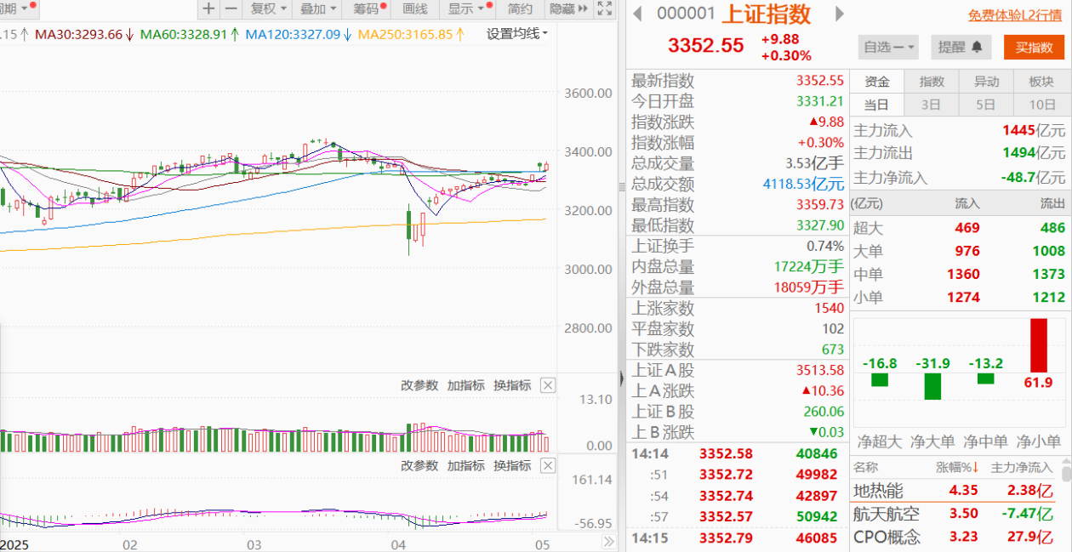Open the 复权 dropdown
The image size is (1072, 552).
tap(268, 9)
